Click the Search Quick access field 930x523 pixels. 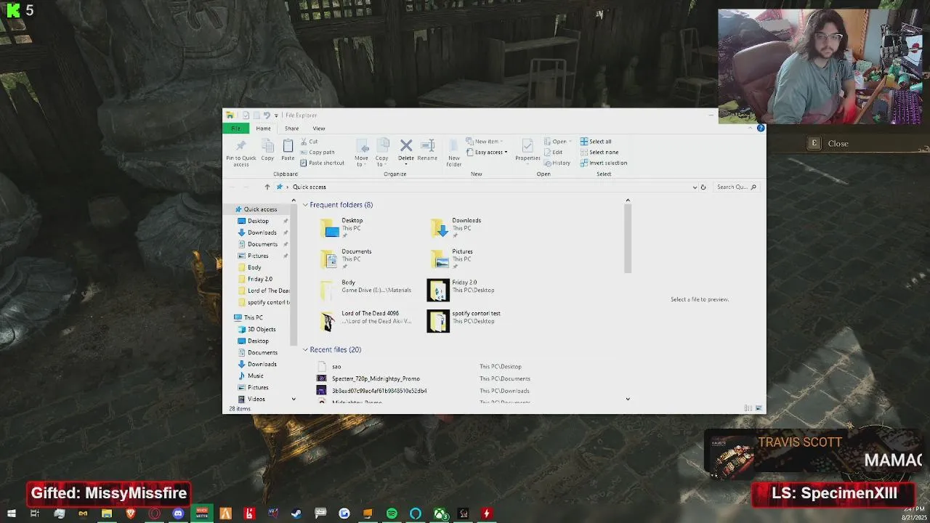pyautogui.click(x=736, y=187)
